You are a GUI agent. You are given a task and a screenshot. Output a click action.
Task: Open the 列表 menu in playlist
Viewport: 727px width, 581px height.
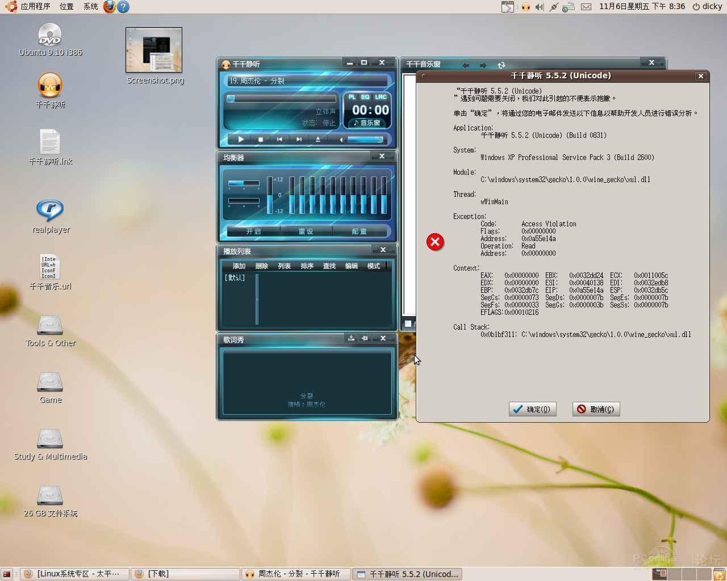pyautogui.click(x=285, y=266)
